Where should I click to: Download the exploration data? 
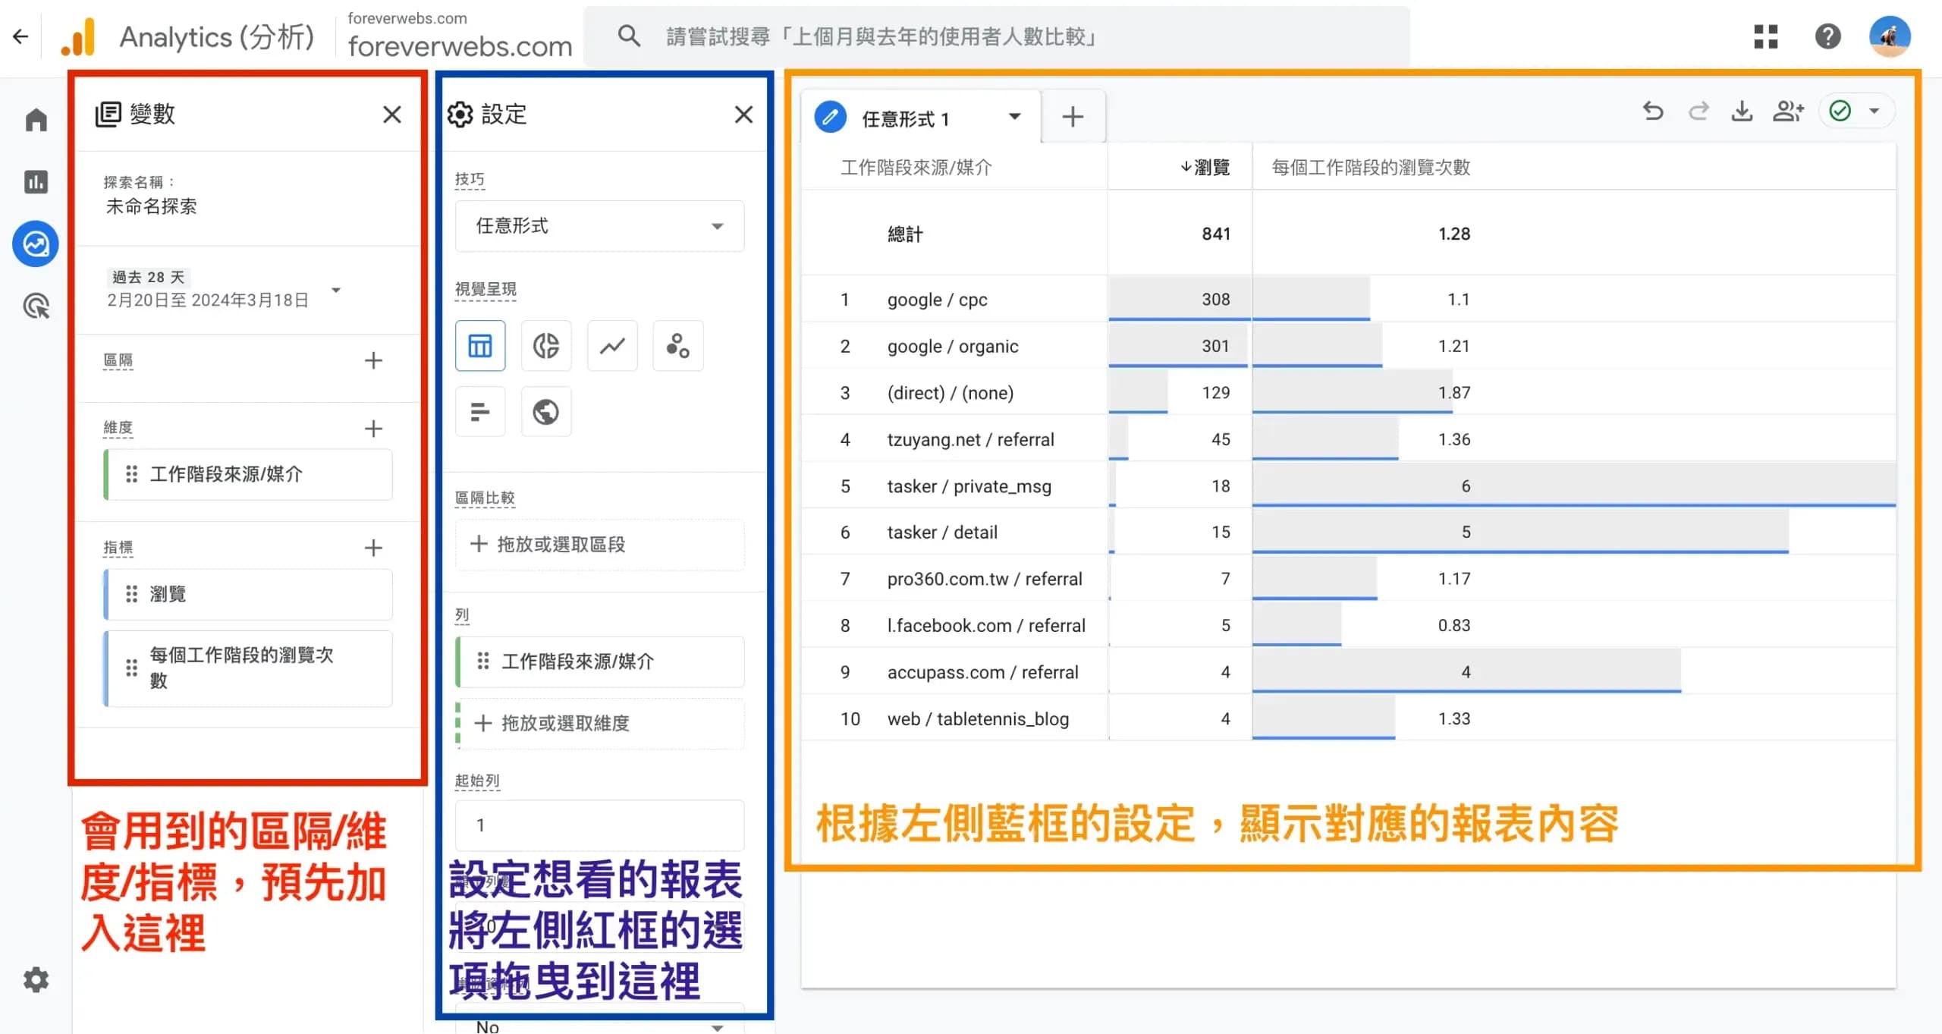(1742, 112)
